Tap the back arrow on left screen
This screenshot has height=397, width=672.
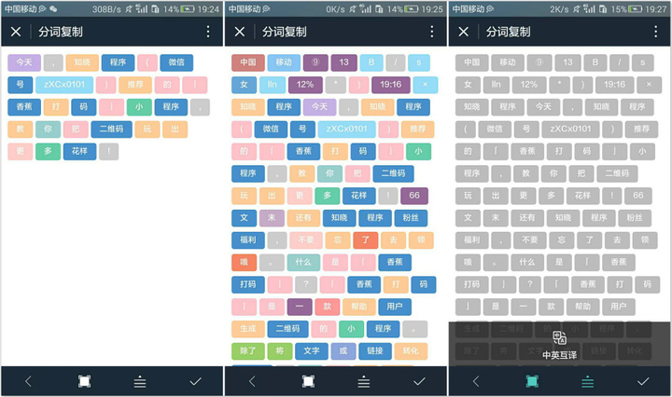tap(28, 381)
